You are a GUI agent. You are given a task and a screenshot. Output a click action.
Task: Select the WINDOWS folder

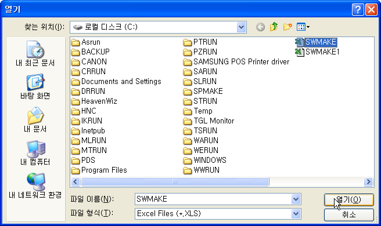tap(204, 161)
